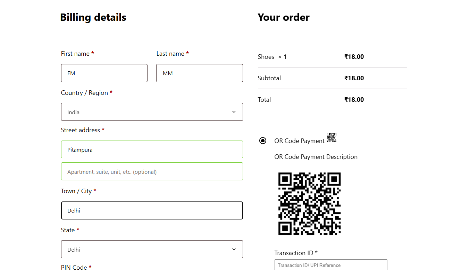Click the chevron in State dropdown
This screenshot has width=453, height=270.
click(234, 249)
